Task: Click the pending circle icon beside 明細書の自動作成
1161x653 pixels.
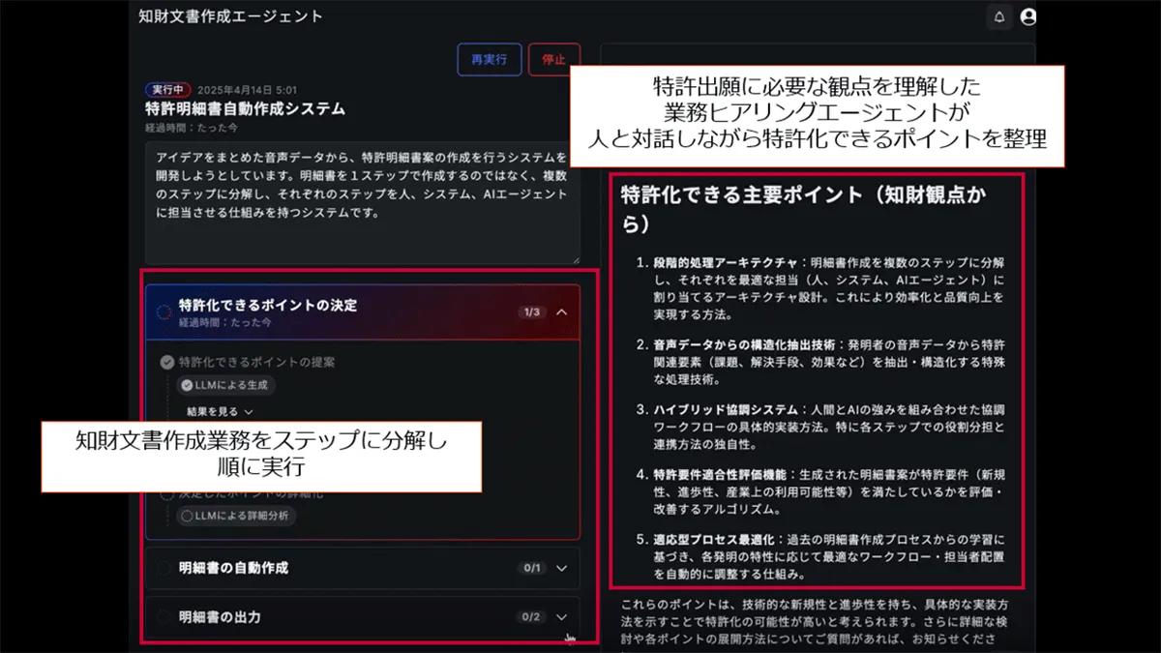Action: coord(164,568)
